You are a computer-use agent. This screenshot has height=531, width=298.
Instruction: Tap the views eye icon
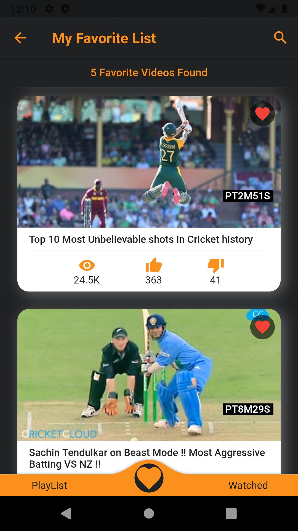tap(87, 265)
